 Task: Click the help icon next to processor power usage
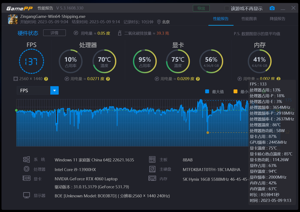pos(108,79)
